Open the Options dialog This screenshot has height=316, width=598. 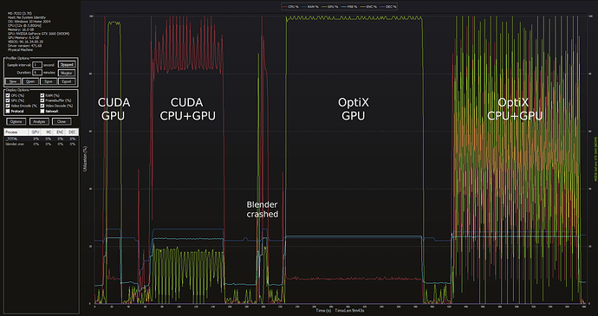(x=16, y=121)
